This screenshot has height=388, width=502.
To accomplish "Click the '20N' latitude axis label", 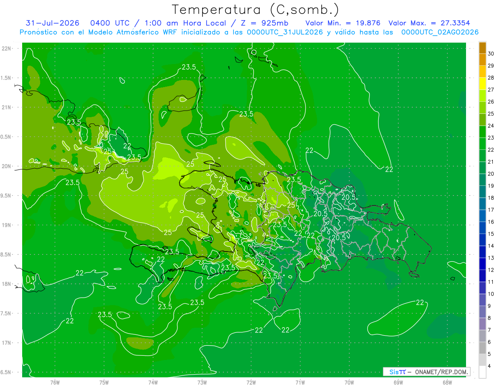I will click(7, 166).
